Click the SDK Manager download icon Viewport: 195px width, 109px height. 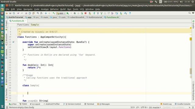pos(121,13)
